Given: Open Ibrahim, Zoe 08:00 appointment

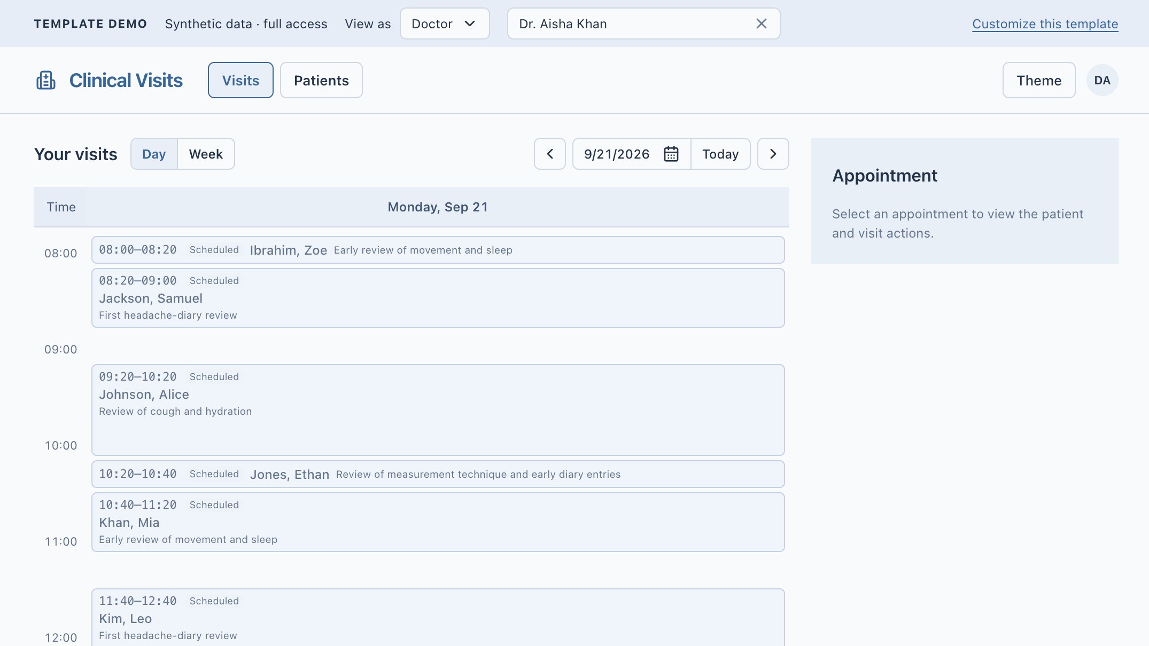Looking at the screenshot, I should tap(438, 250).
